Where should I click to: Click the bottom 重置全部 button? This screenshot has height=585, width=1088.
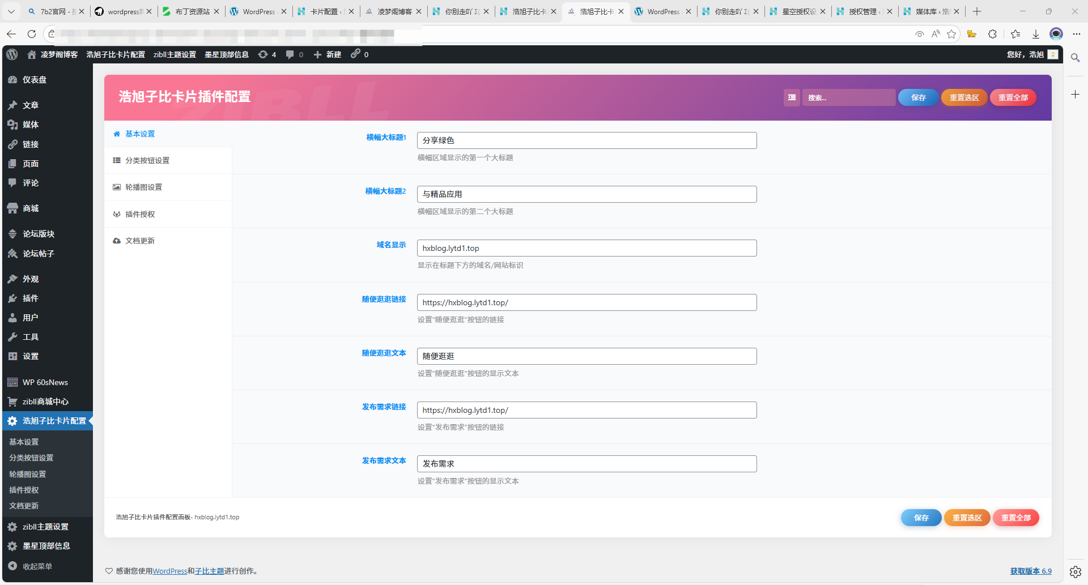[x=1015, y=518]
